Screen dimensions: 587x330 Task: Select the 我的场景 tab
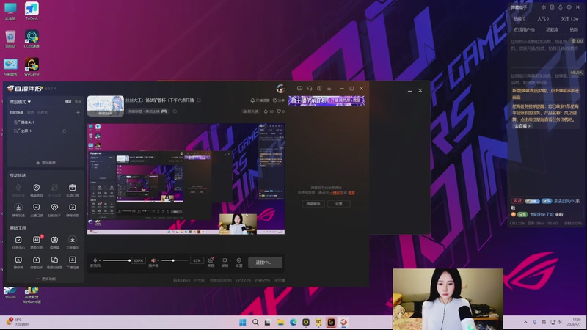coord(16,112)
